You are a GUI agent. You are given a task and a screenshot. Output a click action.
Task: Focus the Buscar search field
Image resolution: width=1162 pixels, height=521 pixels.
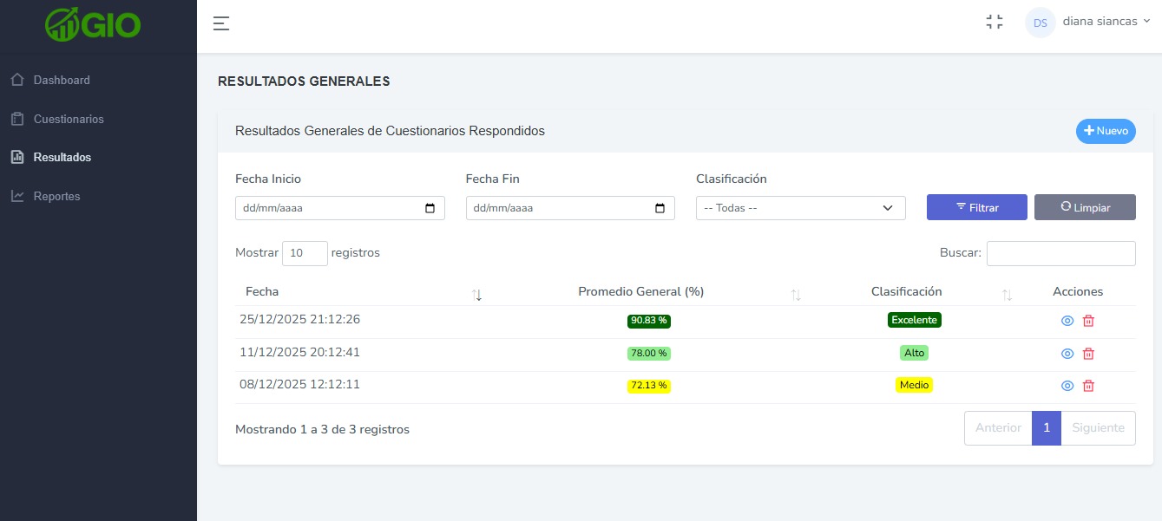[1060, 253]
